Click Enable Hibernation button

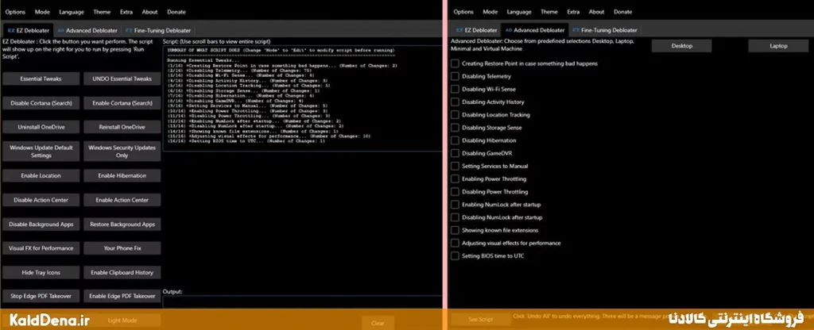click(122, 175)
